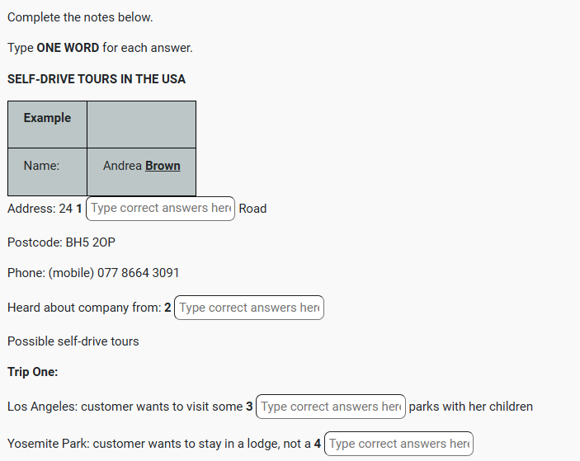Viewport: 580px width, 461px height.
Task: Click the empty cell beside 'Example'
Action: pyautogui.click(x=141, y=124)
